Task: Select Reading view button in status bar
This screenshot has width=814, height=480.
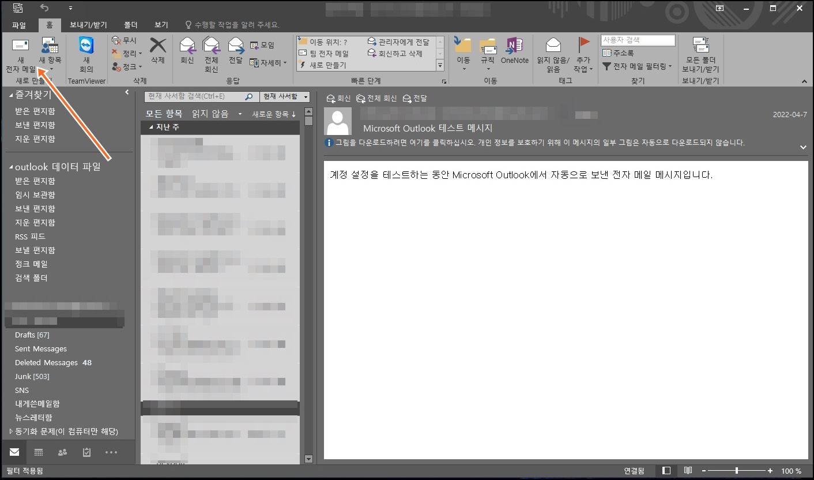Action: pos(688,471)
